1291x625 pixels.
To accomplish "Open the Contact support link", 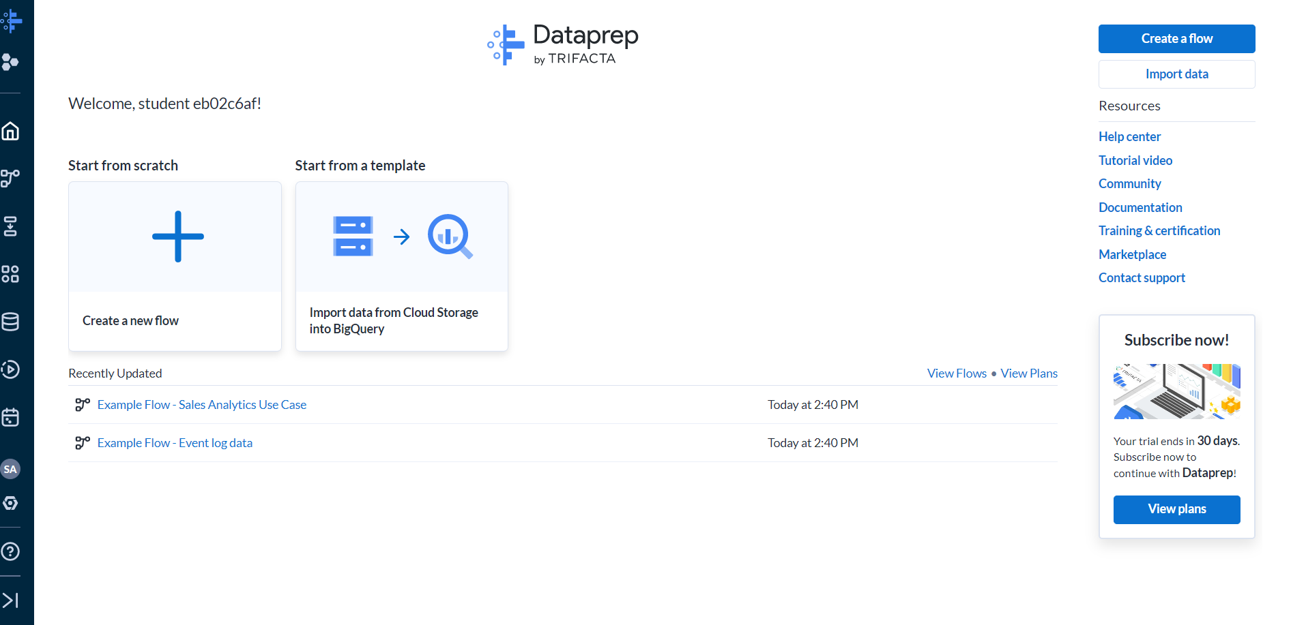I will (1142, 277).
